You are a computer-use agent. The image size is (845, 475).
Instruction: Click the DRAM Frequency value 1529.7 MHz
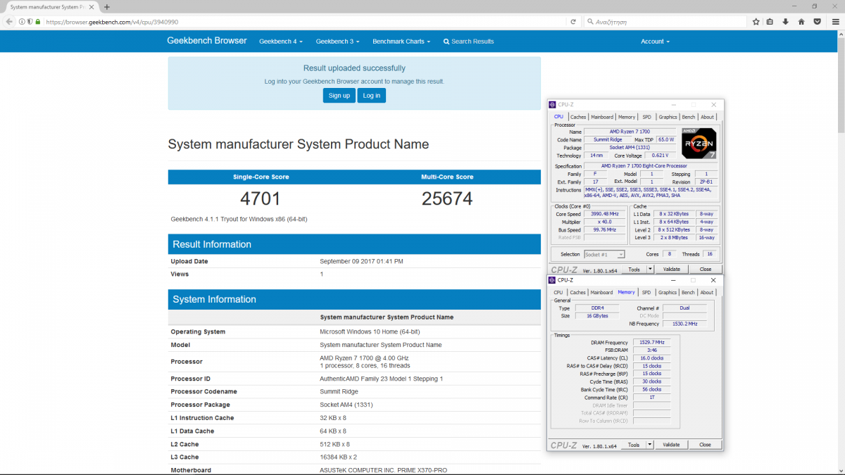point(651,342)
